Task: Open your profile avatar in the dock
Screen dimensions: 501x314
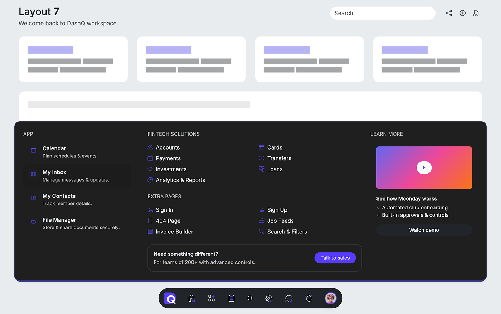Action: coord(330,298)
